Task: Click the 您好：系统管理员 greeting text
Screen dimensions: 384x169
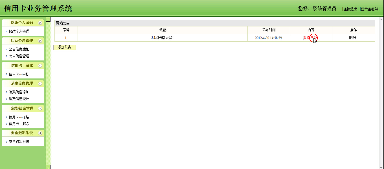Action: coord(317,9)
